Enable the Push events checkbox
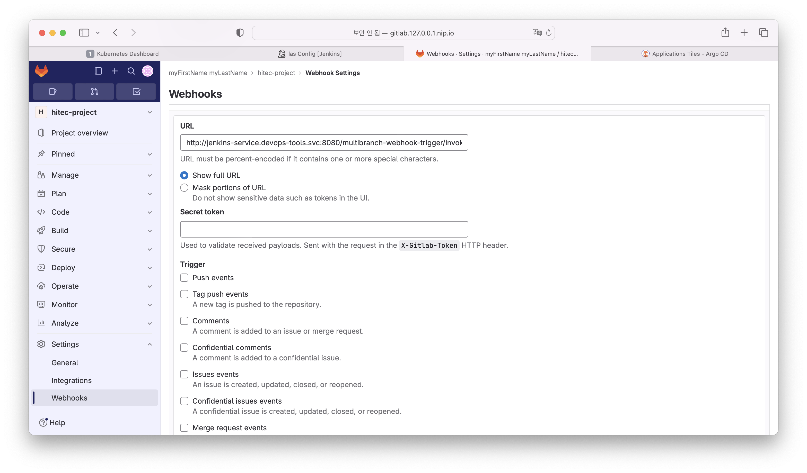The image size is (807, 473). coord(184,278)
